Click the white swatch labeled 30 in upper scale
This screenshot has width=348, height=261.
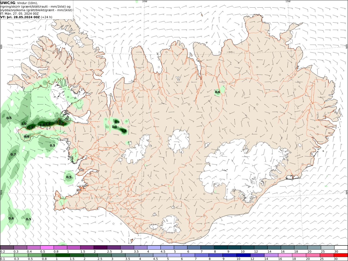coord(341,247)
